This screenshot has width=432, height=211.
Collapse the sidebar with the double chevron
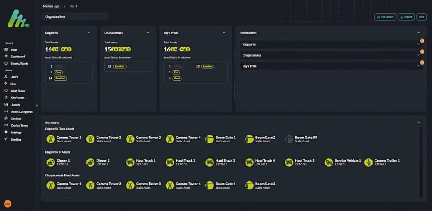point(37,105)
